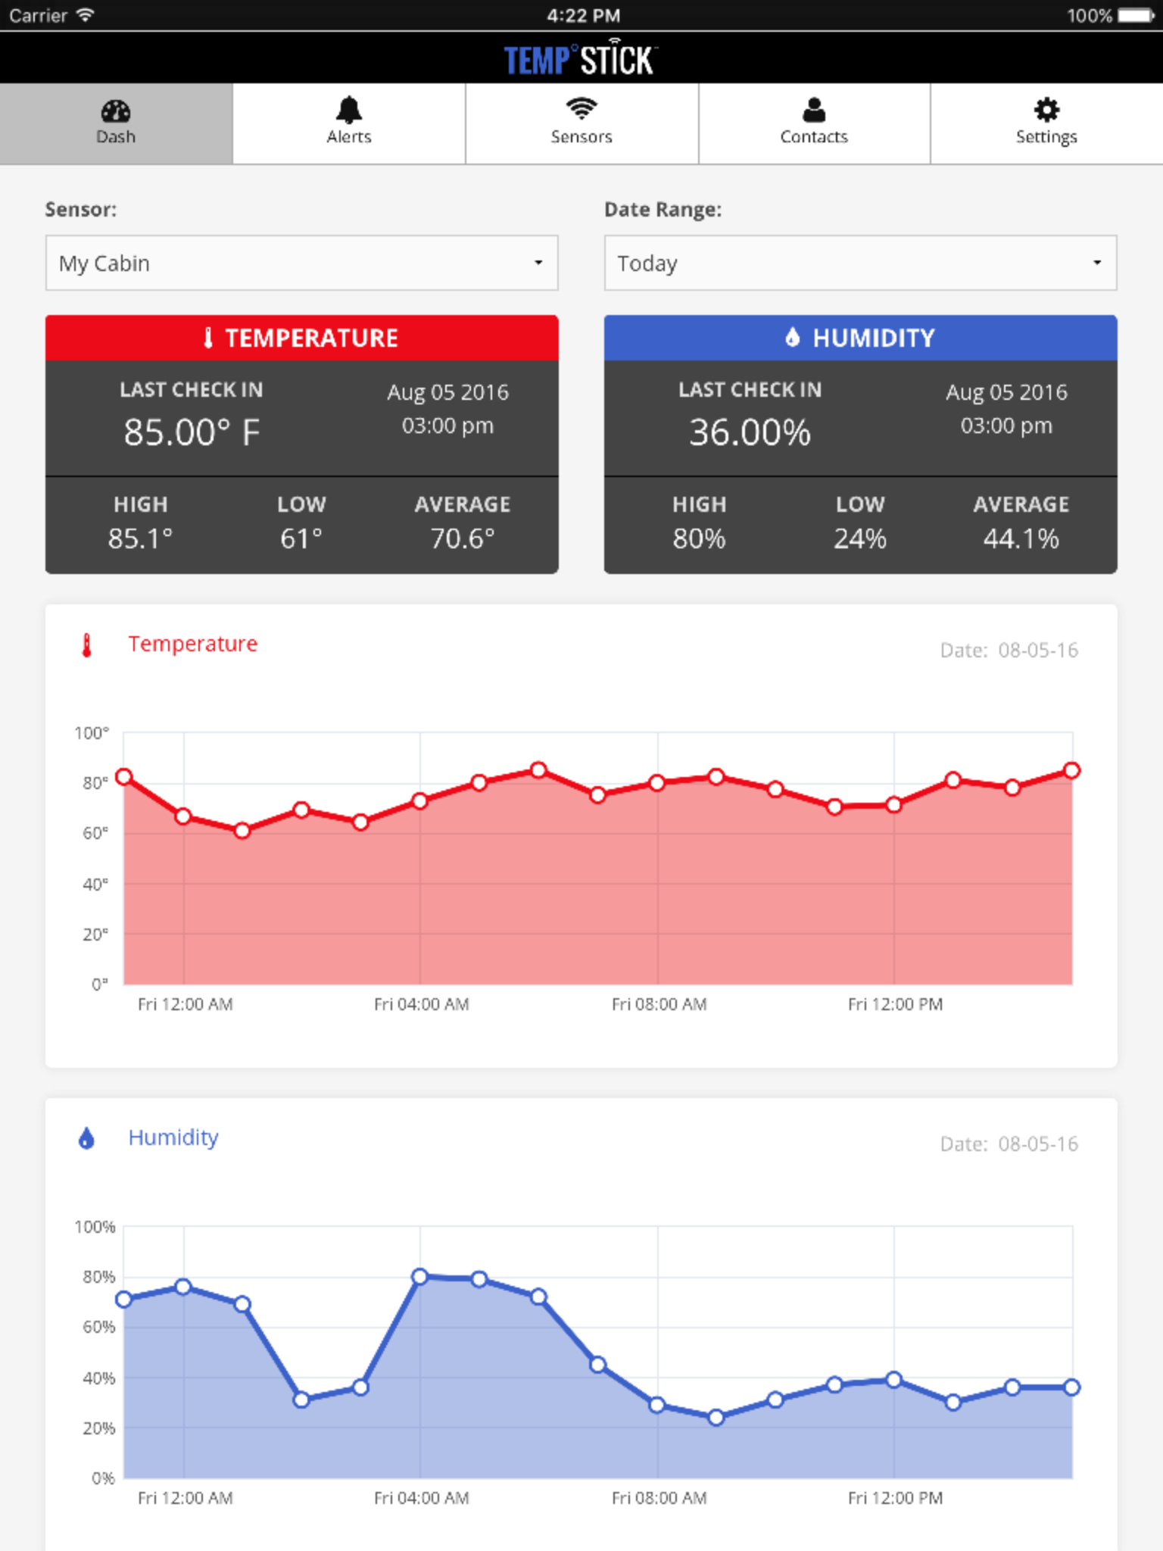Tap the lowest temperature point near 61°

242,831
